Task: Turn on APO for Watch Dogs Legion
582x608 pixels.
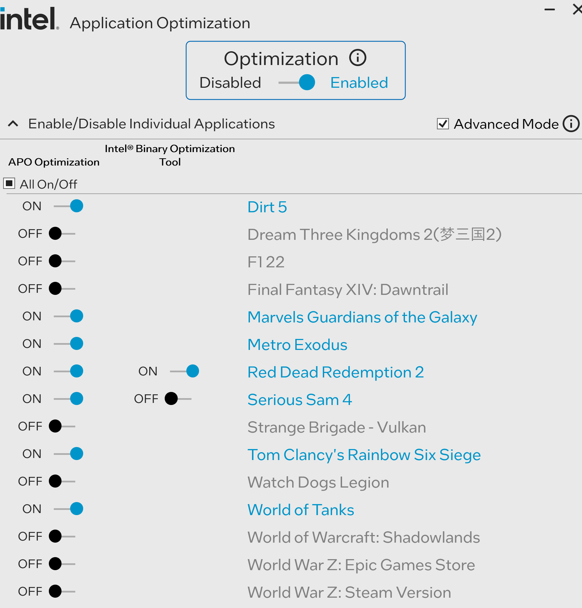Action: (x=62, y=481)
